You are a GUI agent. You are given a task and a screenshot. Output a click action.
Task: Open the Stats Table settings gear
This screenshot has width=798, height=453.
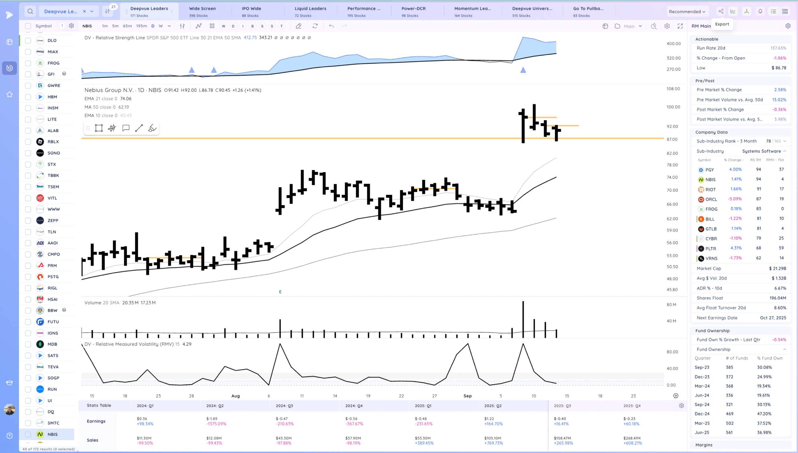(x=681, y=406)
